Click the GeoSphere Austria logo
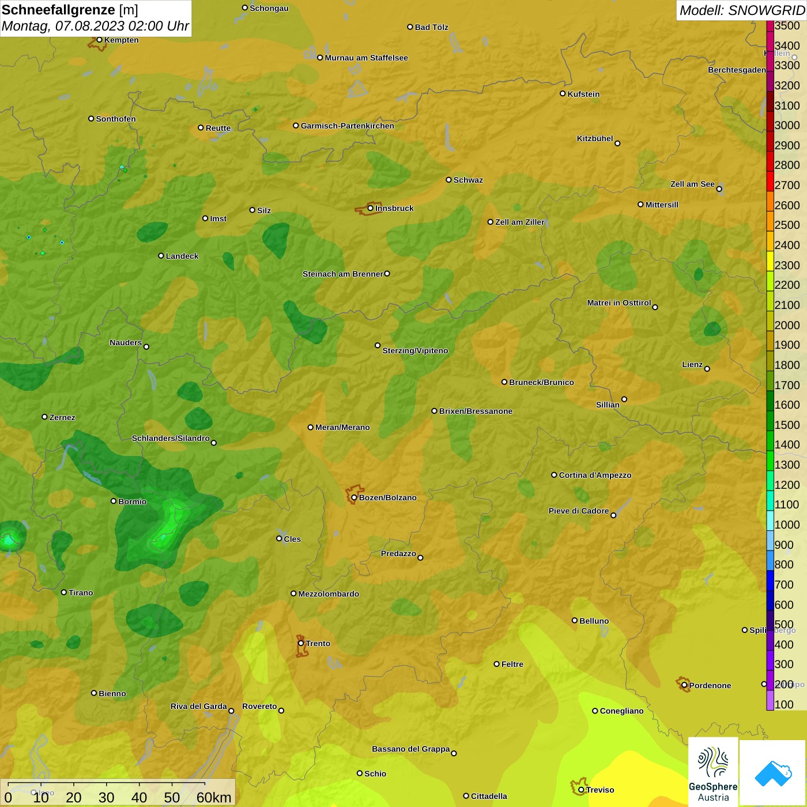 tap(713, 772)
